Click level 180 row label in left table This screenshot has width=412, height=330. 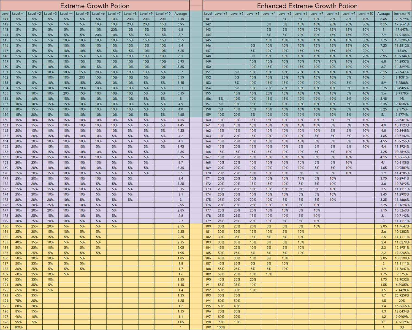click(x=5, y=226)
